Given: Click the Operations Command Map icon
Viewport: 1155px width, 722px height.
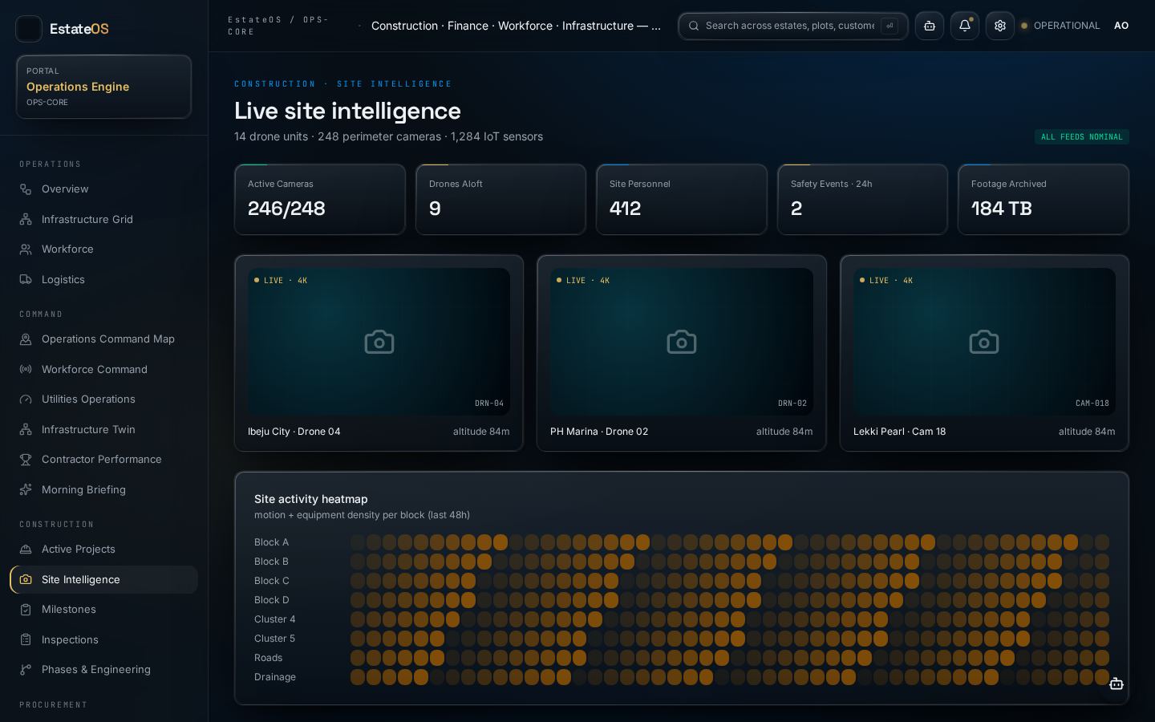Looking at the screenshot, I should coord(26,339).
